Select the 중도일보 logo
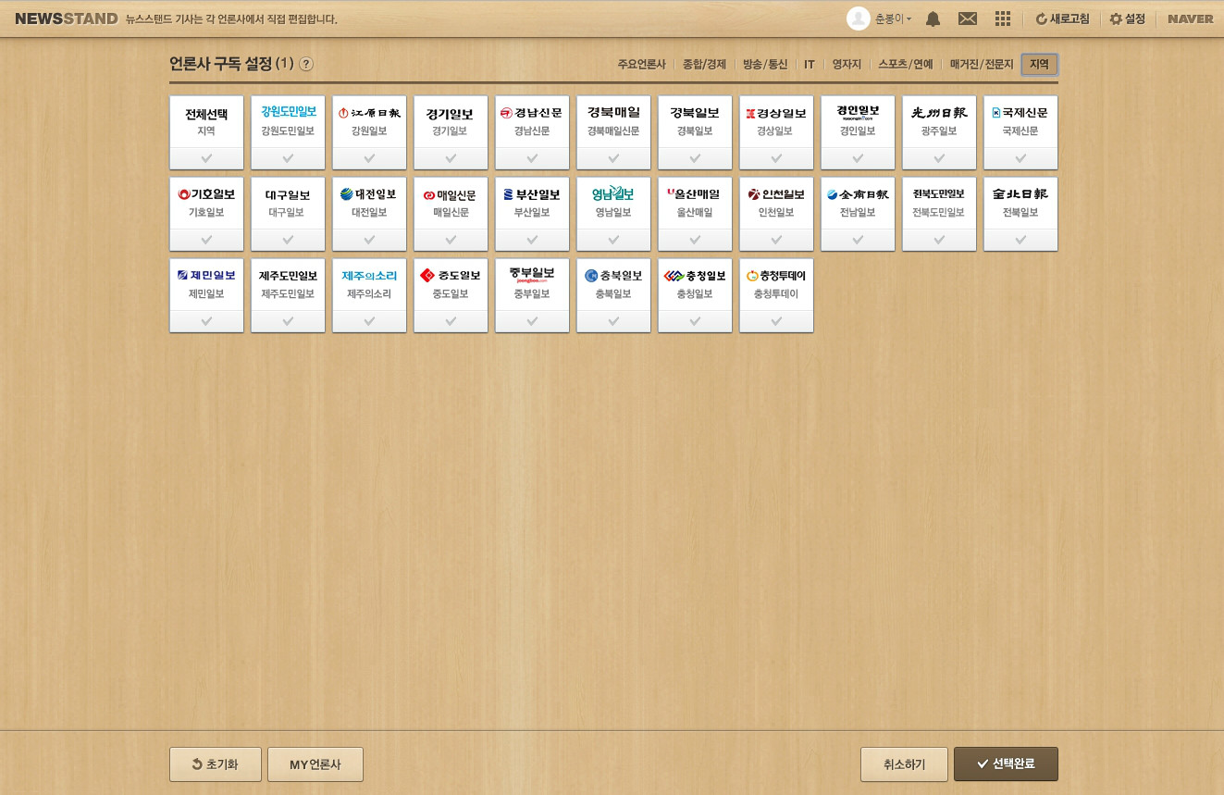 [x=451, y=276]
